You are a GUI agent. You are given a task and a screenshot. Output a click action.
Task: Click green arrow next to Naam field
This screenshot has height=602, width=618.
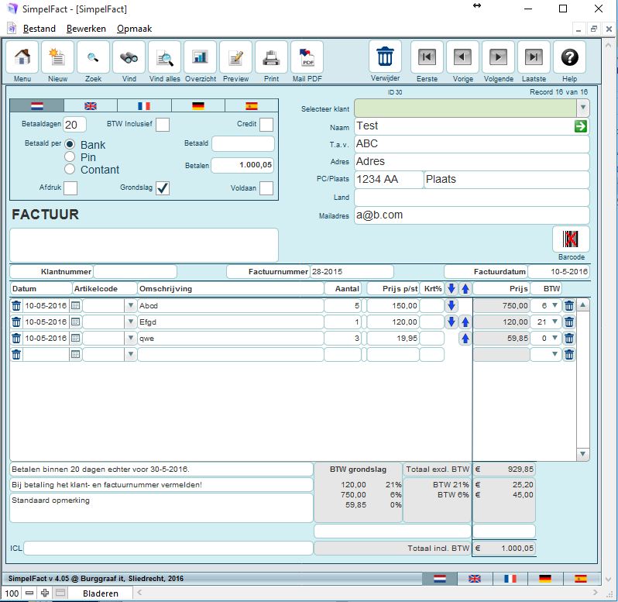[581, 126]
